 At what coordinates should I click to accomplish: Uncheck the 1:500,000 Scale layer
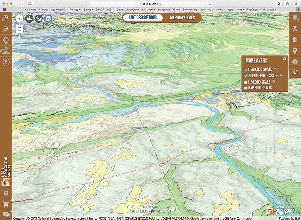[x=246, y=69]
